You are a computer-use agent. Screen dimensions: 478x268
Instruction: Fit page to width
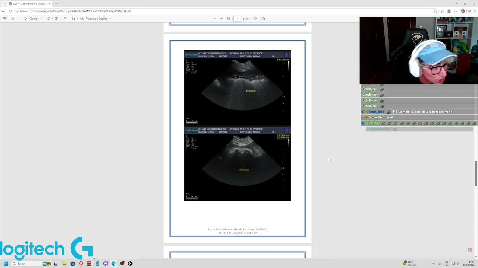click(228, 19)
